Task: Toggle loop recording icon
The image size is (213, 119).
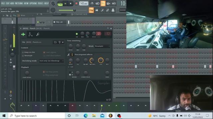Action: pos(114,4)
